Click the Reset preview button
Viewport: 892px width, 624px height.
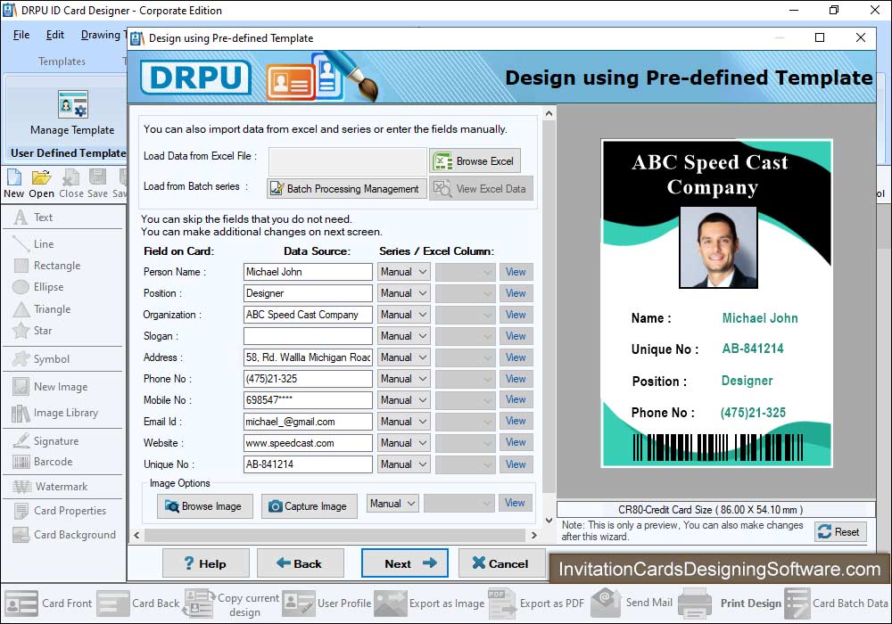(x=840, y=532)
